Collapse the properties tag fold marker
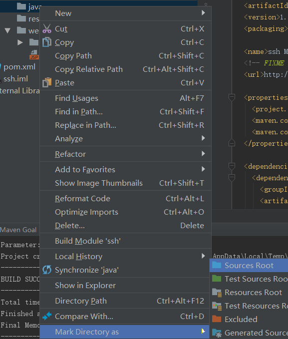 [232, 97]
